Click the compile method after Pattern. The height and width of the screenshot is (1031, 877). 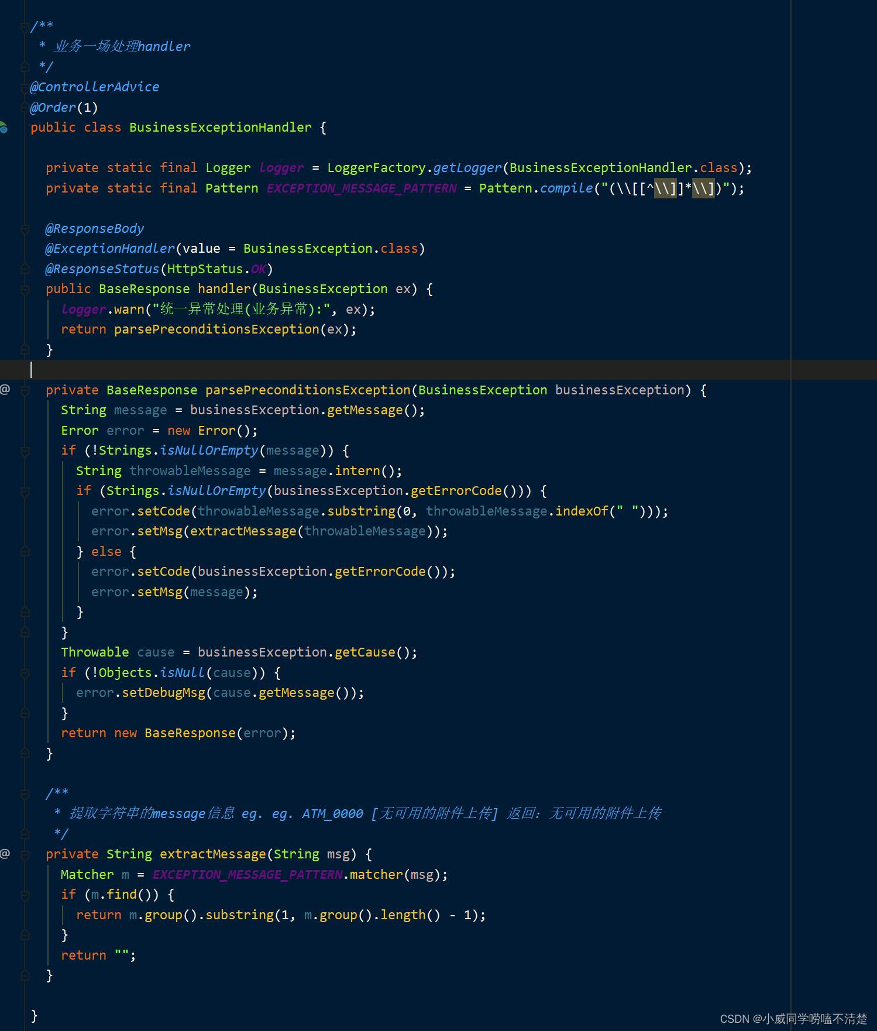click(x=566, y=188)
